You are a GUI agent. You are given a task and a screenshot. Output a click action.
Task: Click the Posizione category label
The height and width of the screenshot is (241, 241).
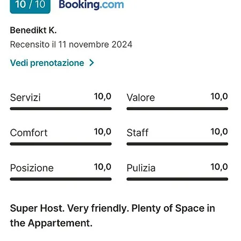coord(32,168)
